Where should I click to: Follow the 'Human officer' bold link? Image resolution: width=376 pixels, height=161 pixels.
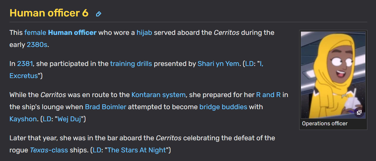[x=72, y=33]
